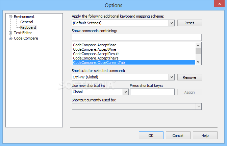Confirm with the OK button
This screenshot has width=227, height=146.
pyautogui.click(x=151, y=136)
